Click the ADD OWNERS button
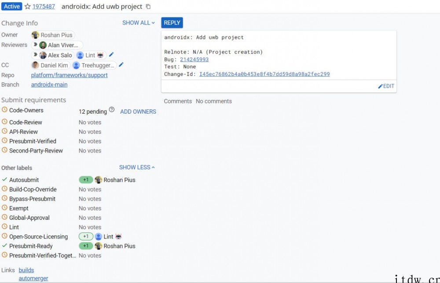The image size is (440, 283). click(x=138, y=111)
